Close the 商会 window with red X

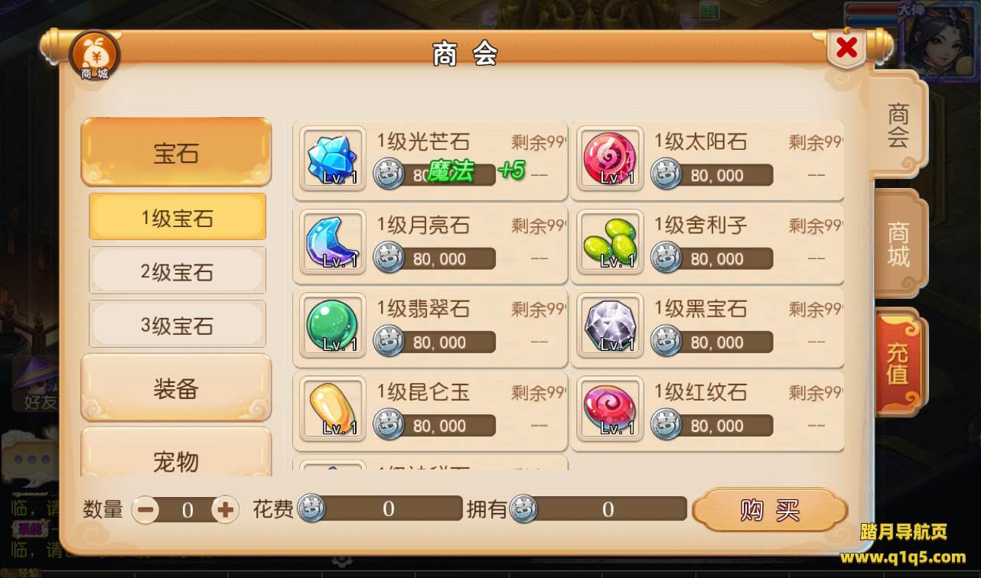pos(847,48)
